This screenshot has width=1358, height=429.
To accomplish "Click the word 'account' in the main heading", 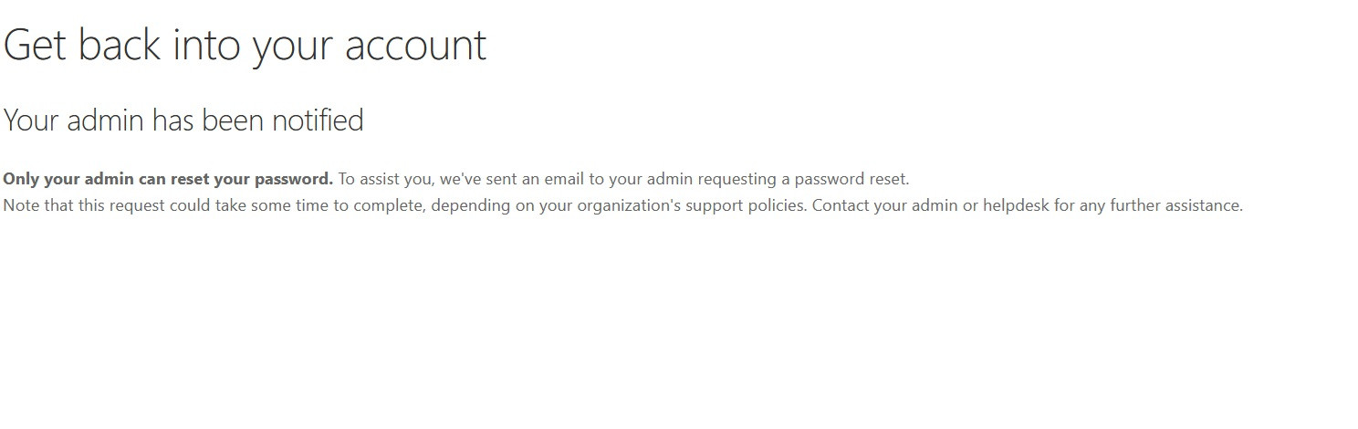I will tap(415, 46).
